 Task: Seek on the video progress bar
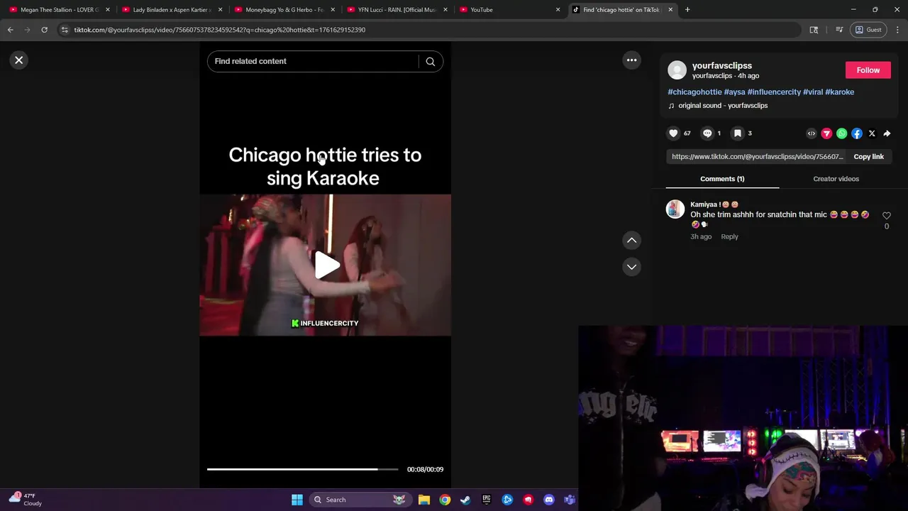tap(302, 469)
